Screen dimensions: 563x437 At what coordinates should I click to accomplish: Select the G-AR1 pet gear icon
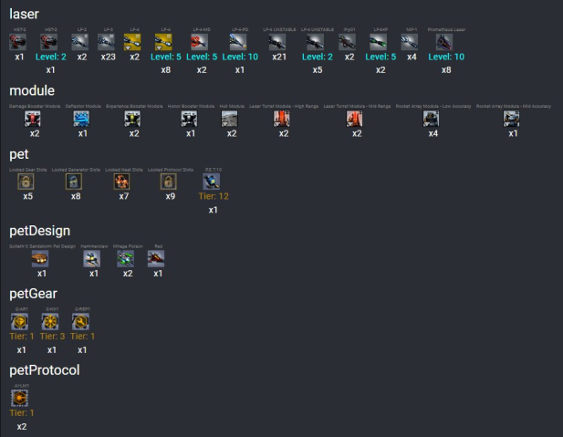point(20,321)
